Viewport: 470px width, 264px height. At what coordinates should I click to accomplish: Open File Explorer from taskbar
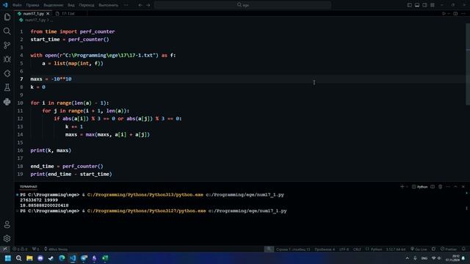click(29, 258)
